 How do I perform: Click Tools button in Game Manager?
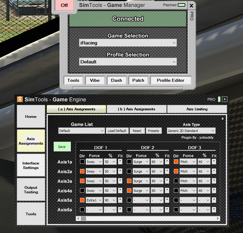(73, 80)
